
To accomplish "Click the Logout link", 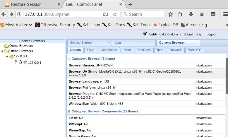I will [211, 34].
